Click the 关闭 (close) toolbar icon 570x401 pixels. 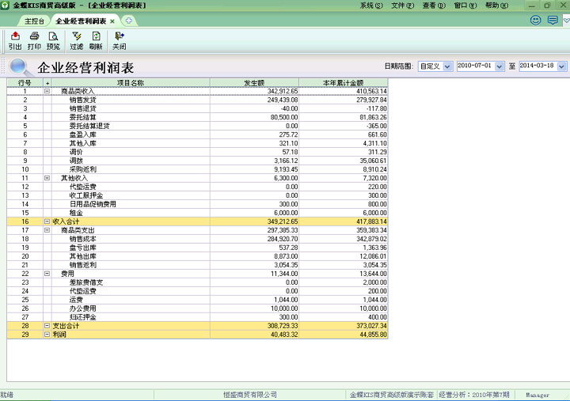point(119,40)
